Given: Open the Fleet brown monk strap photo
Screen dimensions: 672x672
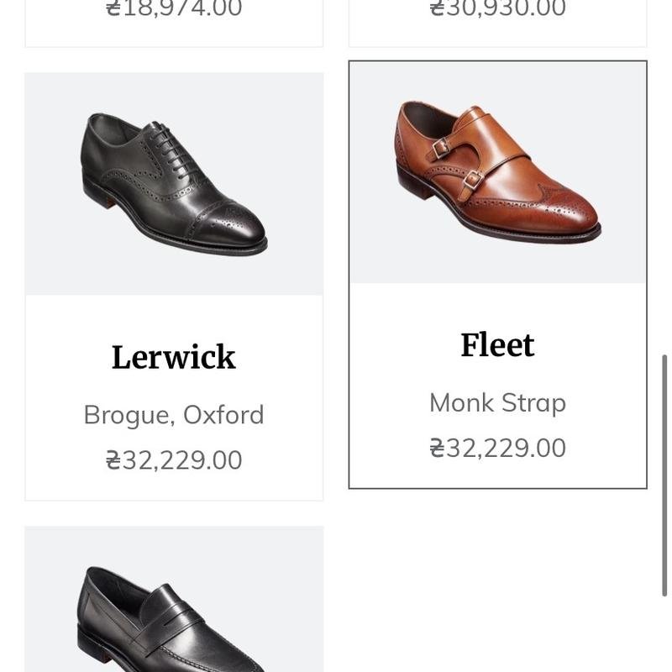Looking at the screenshot, I should (497, 172).
